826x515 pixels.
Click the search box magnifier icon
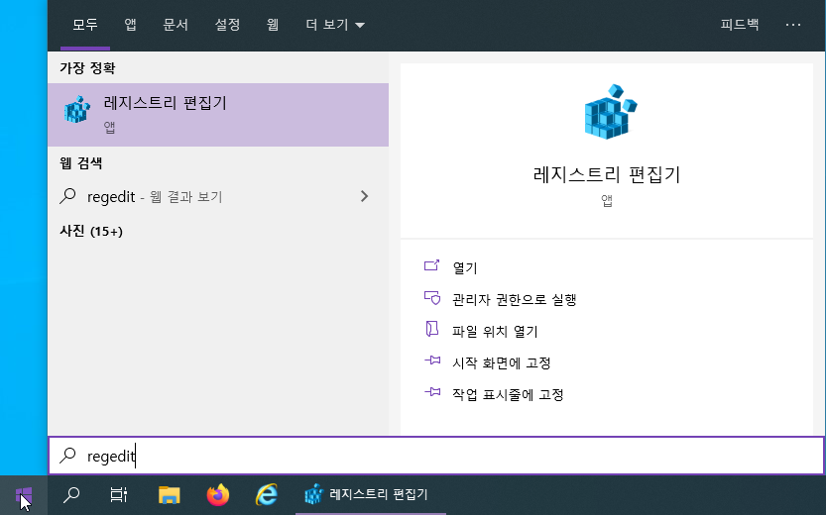pyautogui.click(x=68, y=455)
